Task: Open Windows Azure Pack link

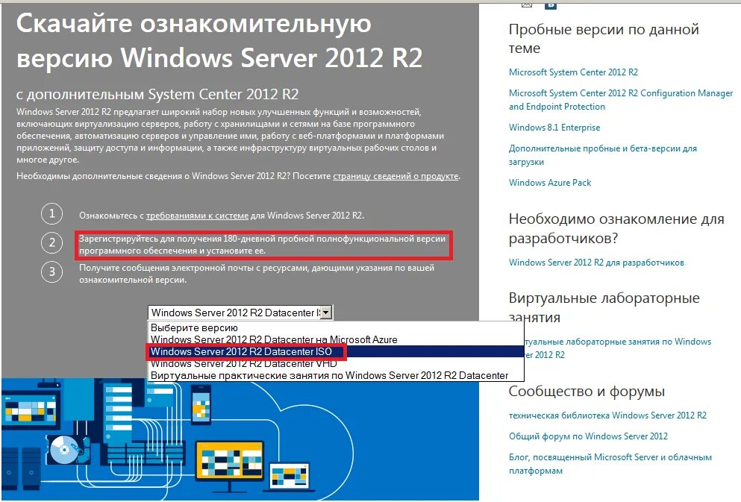Action: tap(550, 183)
